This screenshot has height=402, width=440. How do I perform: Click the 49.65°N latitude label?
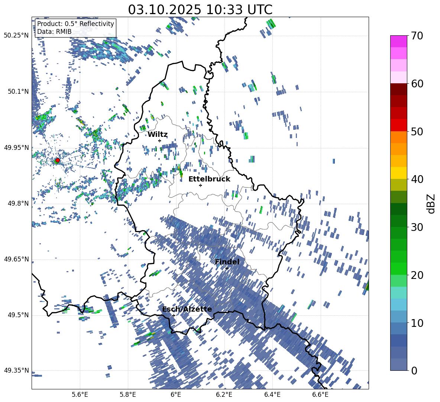16,259
